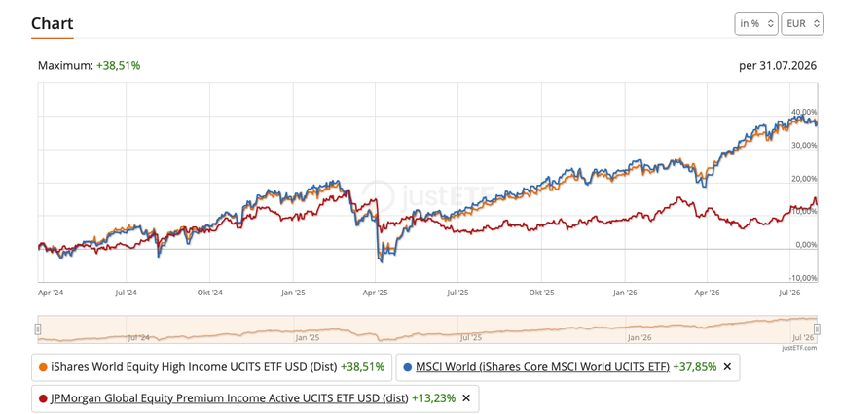Click the Jan '25 marker in range navigator

point(308,337)
